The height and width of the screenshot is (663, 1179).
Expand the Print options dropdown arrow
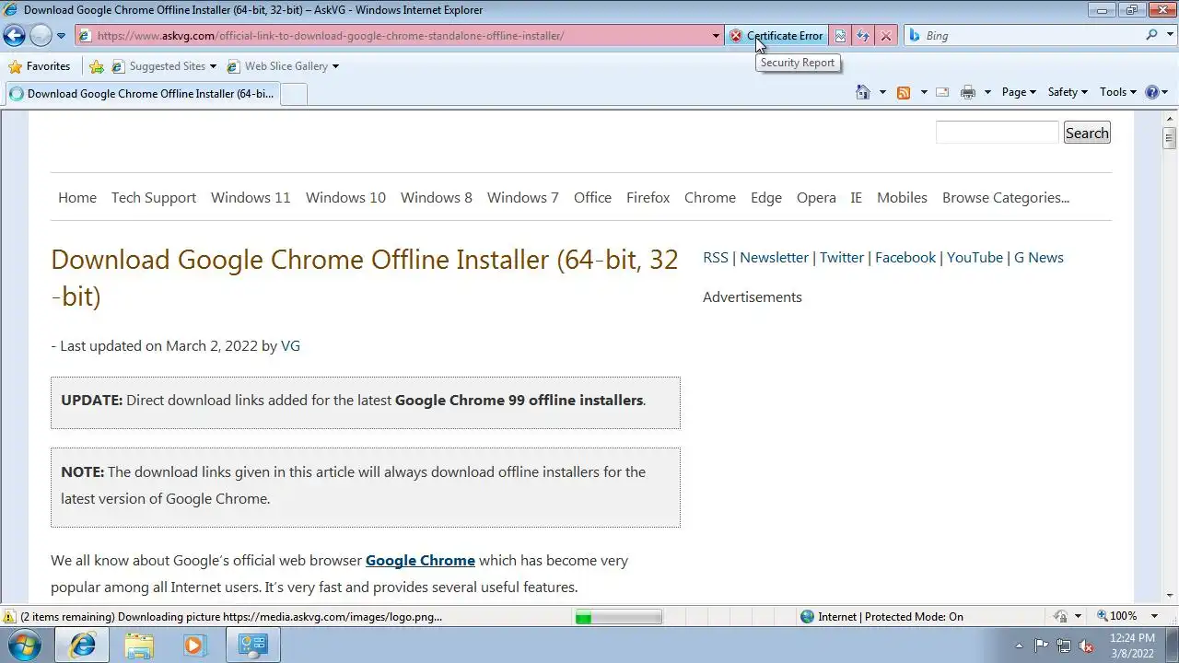pos(987,92)
